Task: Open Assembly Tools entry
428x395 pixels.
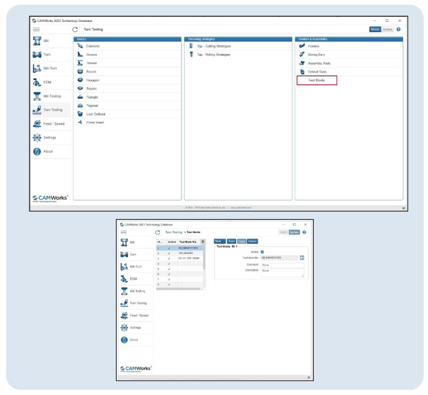Action: pos(349,63)
